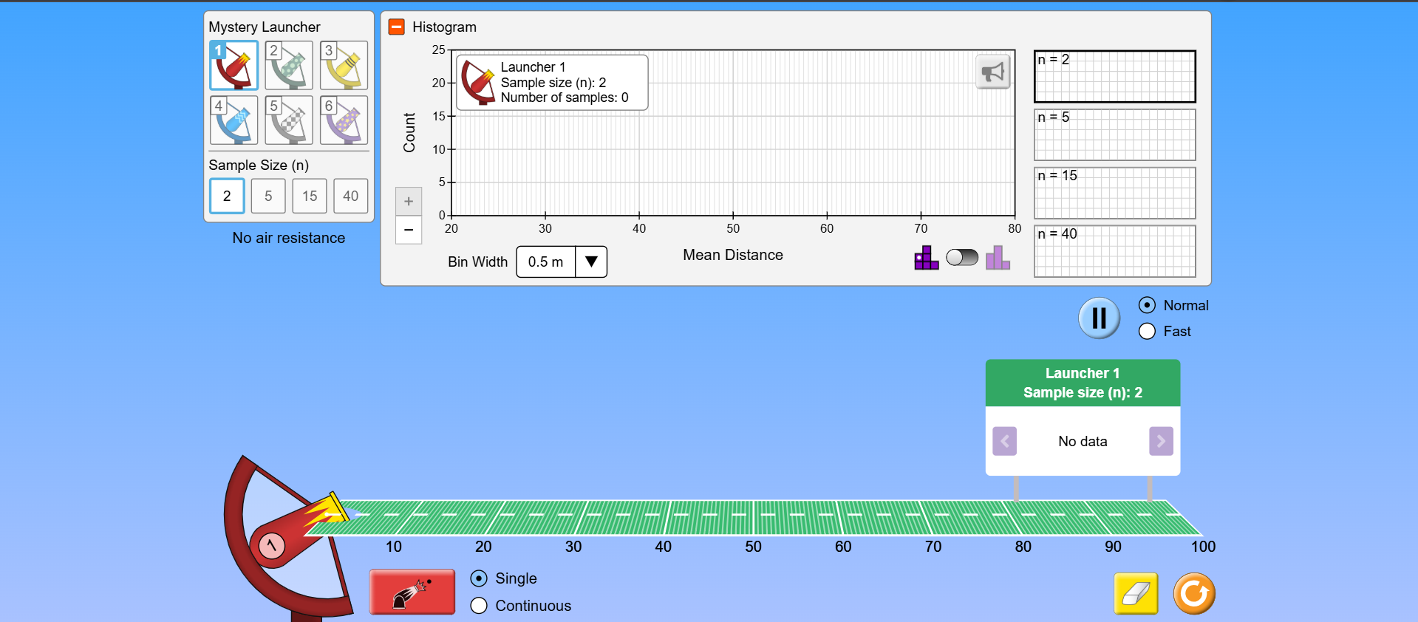
Task: Pick Mystery Launcher 6
Action: 344,120
